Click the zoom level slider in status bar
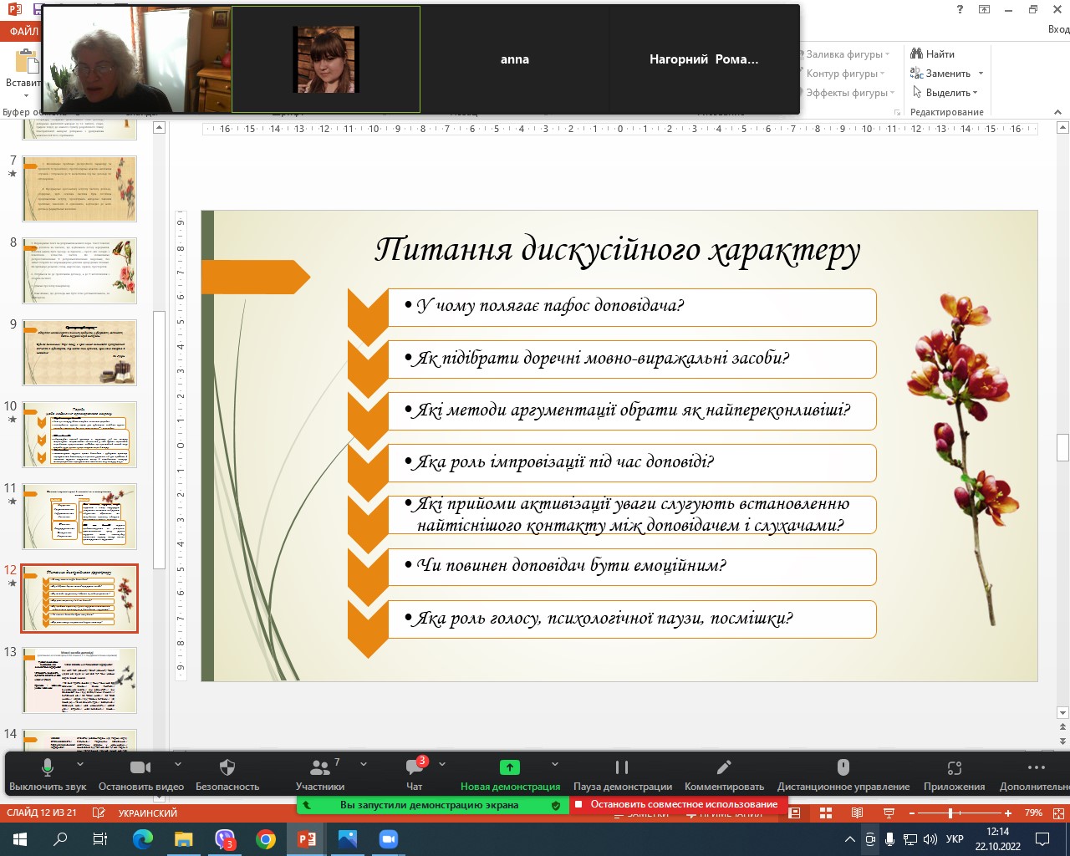 (950, 813)
